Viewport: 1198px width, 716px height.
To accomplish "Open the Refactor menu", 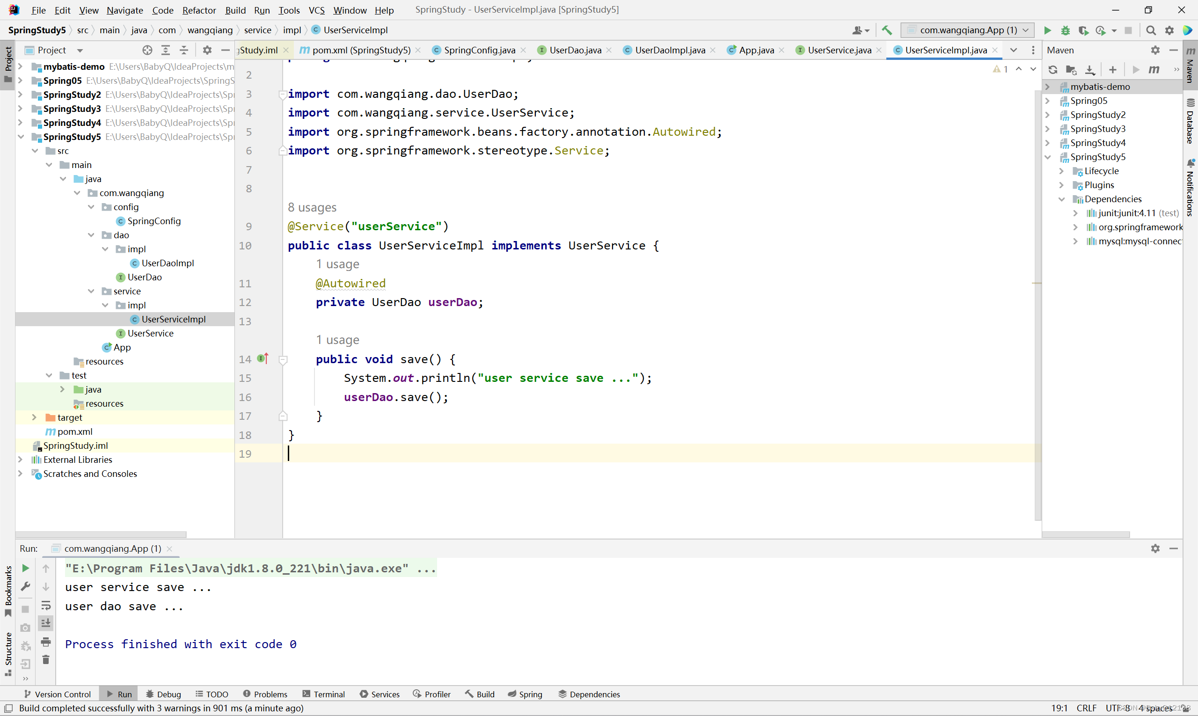I will pos(199,10).
